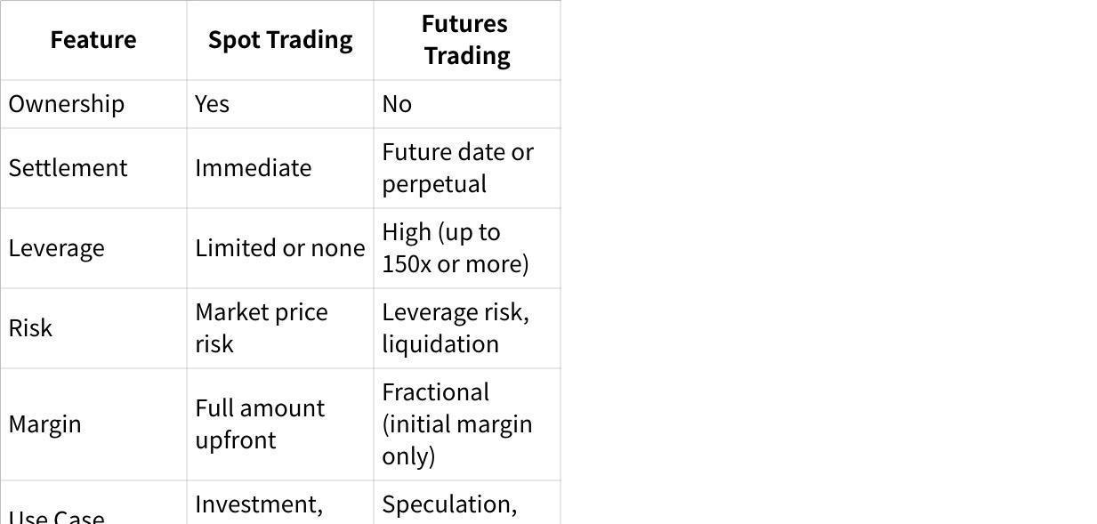The image size is (1097, 524).
Task: Select the Limited or none cell
Action: point(280,248)
